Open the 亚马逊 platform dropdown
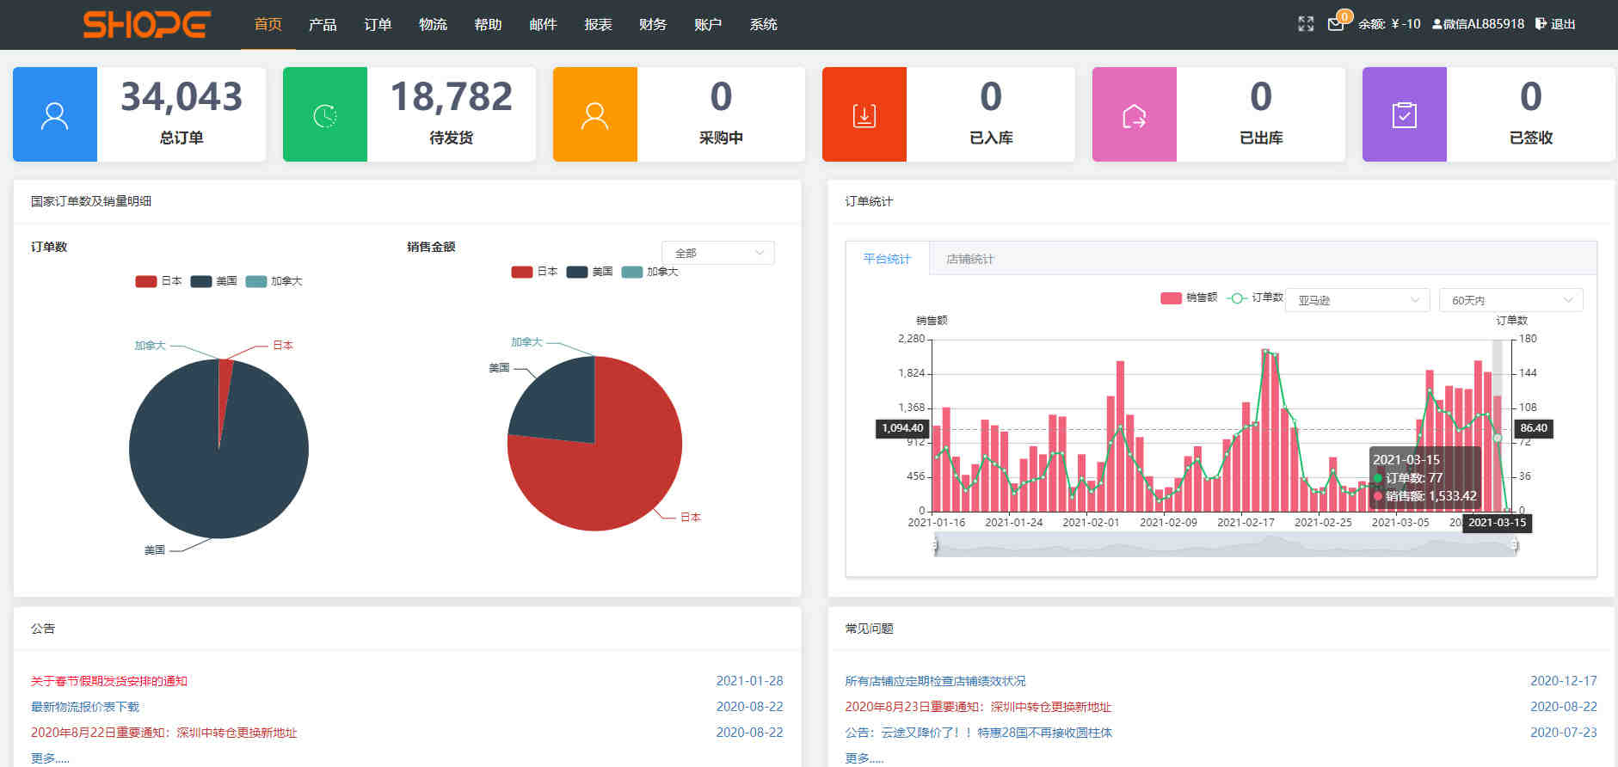Viewport: 1618px width, 767px height. pyautogui.click(x=1357, y=300)
